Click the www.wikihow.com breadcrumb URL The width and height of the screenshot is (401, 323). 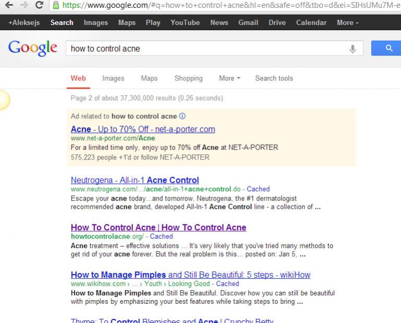click(x=140, y=283)
